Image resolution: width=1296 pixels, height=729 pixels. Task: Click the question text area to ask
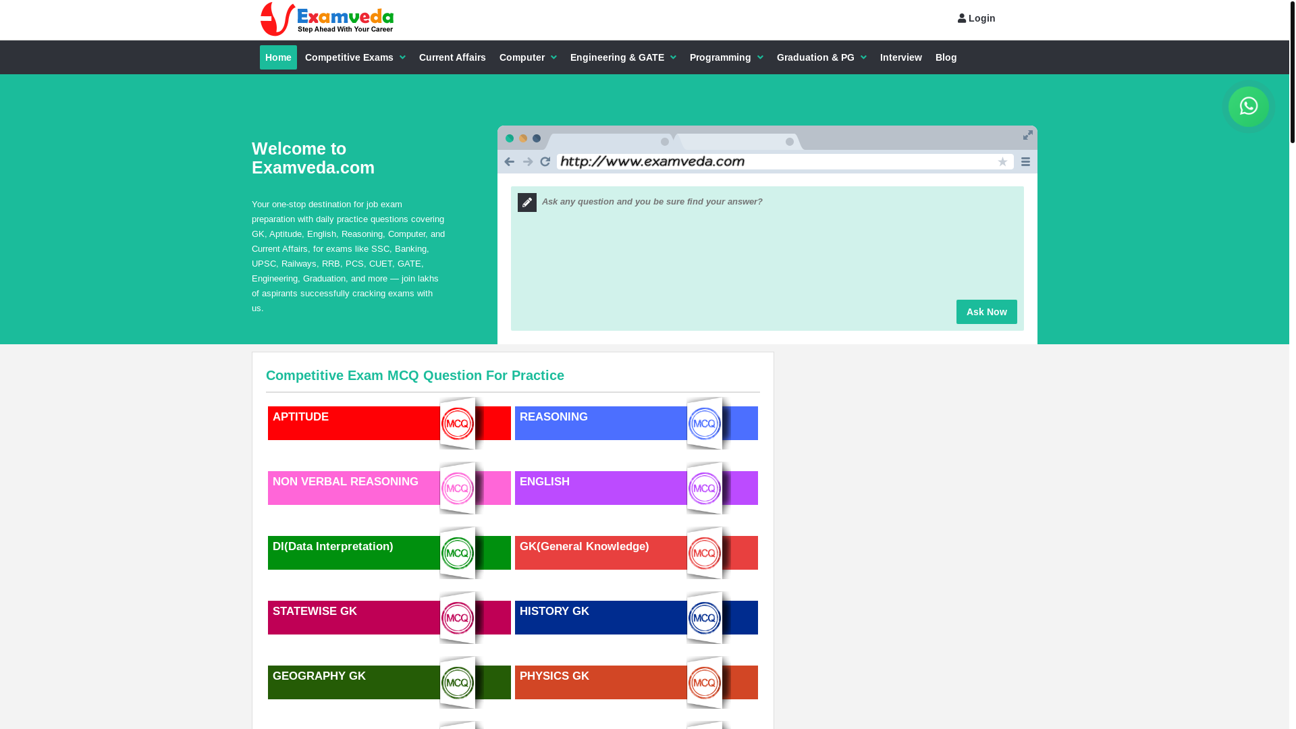767,243
